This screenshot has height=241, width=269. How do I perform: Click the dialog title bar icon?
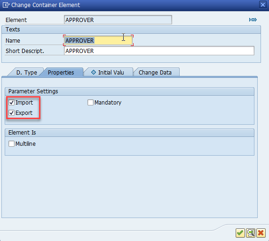point(6,5)
